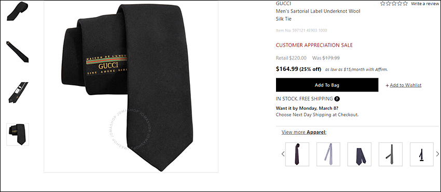Click the free shipping info question-mark icon
This screenshot has height=192, width=441.
[x=337, y=99]
